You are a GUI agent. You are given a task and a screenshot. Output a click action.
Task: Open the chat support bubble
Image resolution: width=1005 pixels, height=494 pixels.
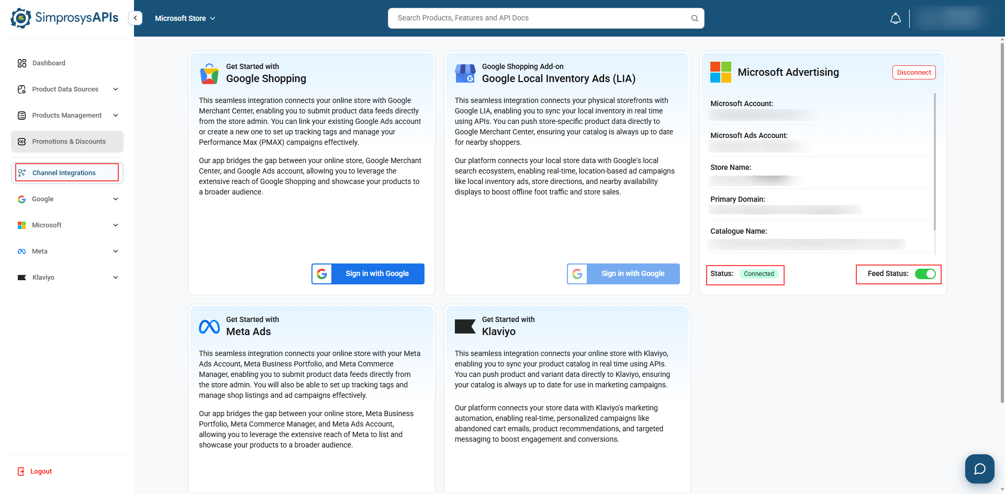coord(980,469)
